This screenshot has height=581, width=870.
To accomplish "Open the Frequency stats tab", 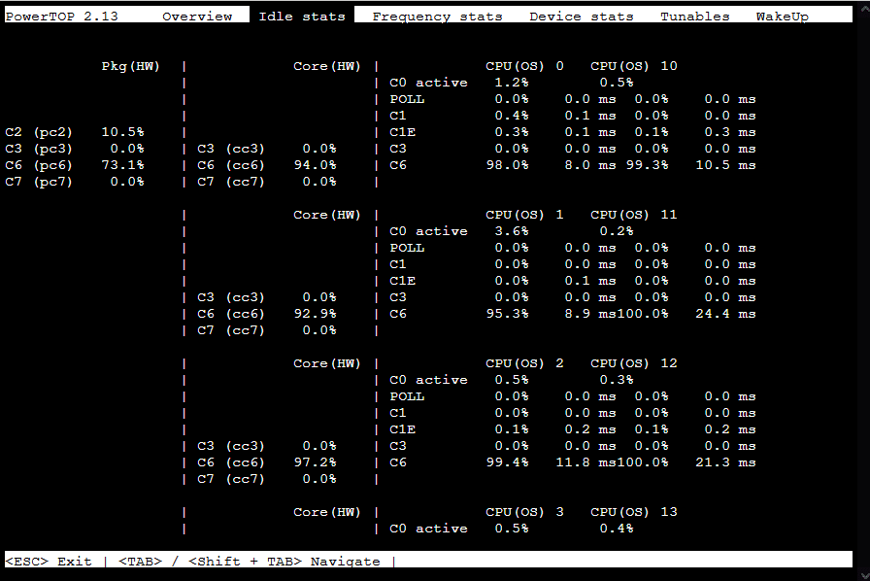I will click(x=437, y=17).
